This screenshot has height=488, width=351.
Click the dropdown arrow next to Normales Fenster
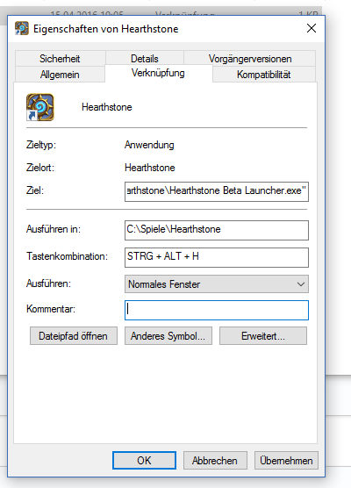coord(301,284)
